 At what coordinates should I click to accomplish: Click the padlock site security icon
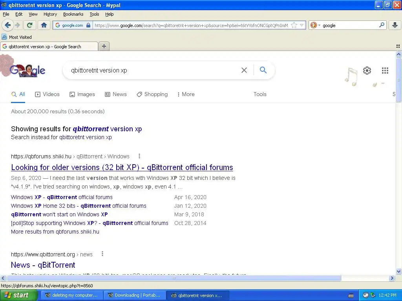click(88, 25)
